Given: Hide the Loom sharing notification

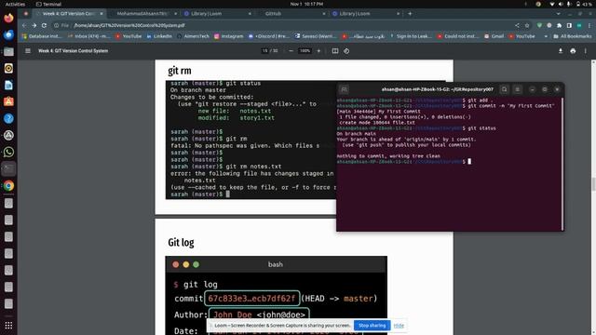Looking at the screenshot, I should pos(399,326).
